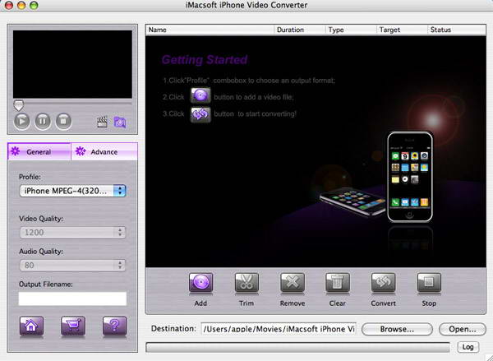Click the Trim label text
Viewport: 493px width, 361px height.
point(246,303)
